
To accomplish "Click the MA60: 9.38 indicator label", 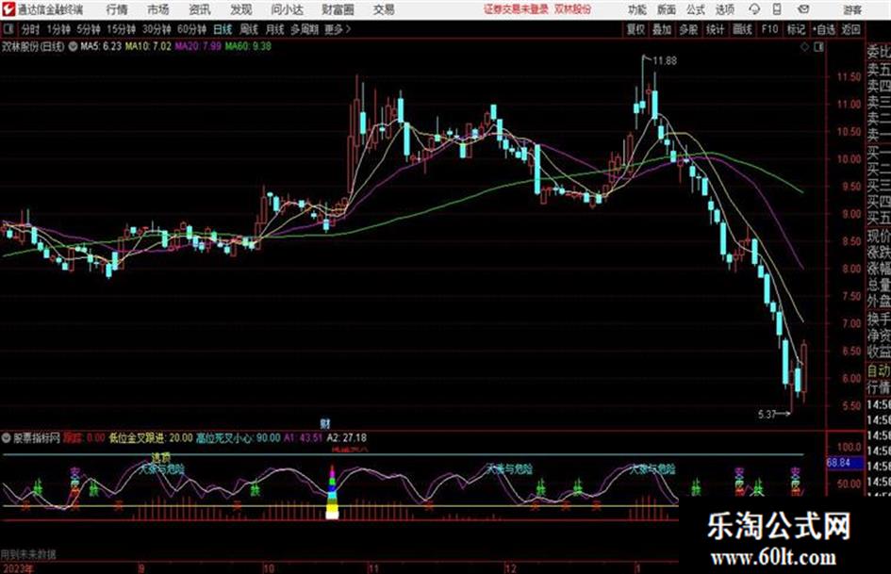I will (248, 46).
